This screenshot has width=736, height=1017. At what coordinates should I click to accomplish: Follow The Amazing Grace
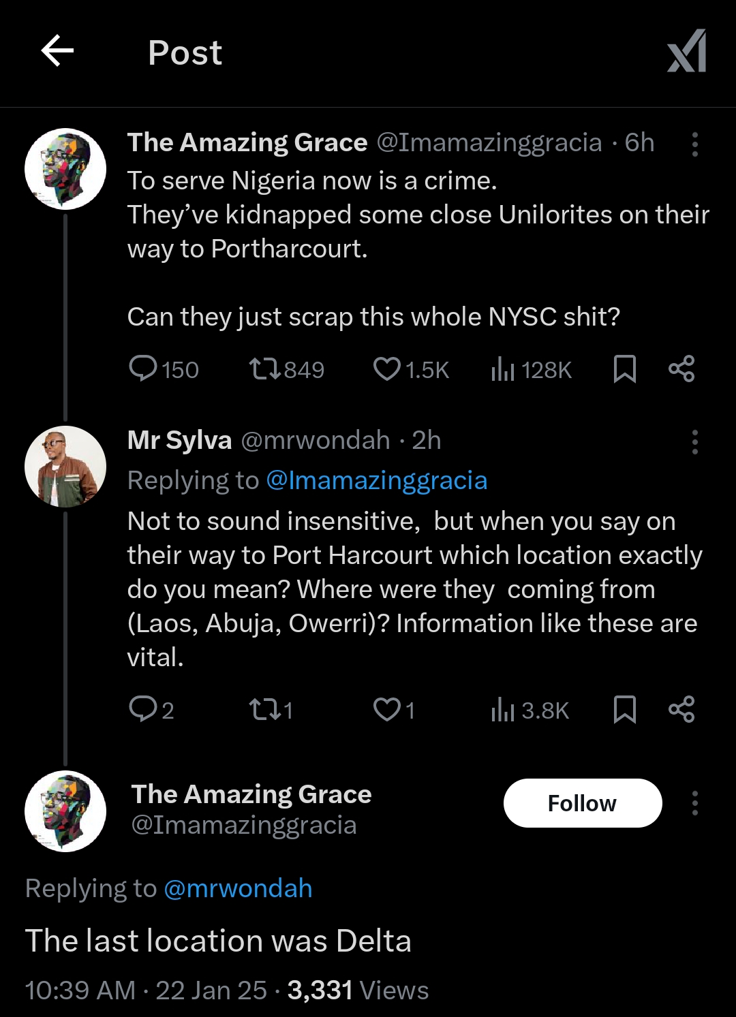pos(582,803)
